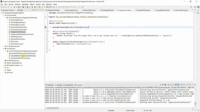This screenshot has width=200, height=112.
Task: Click Smart Insert in the status bar
Action: click(130, 110)
